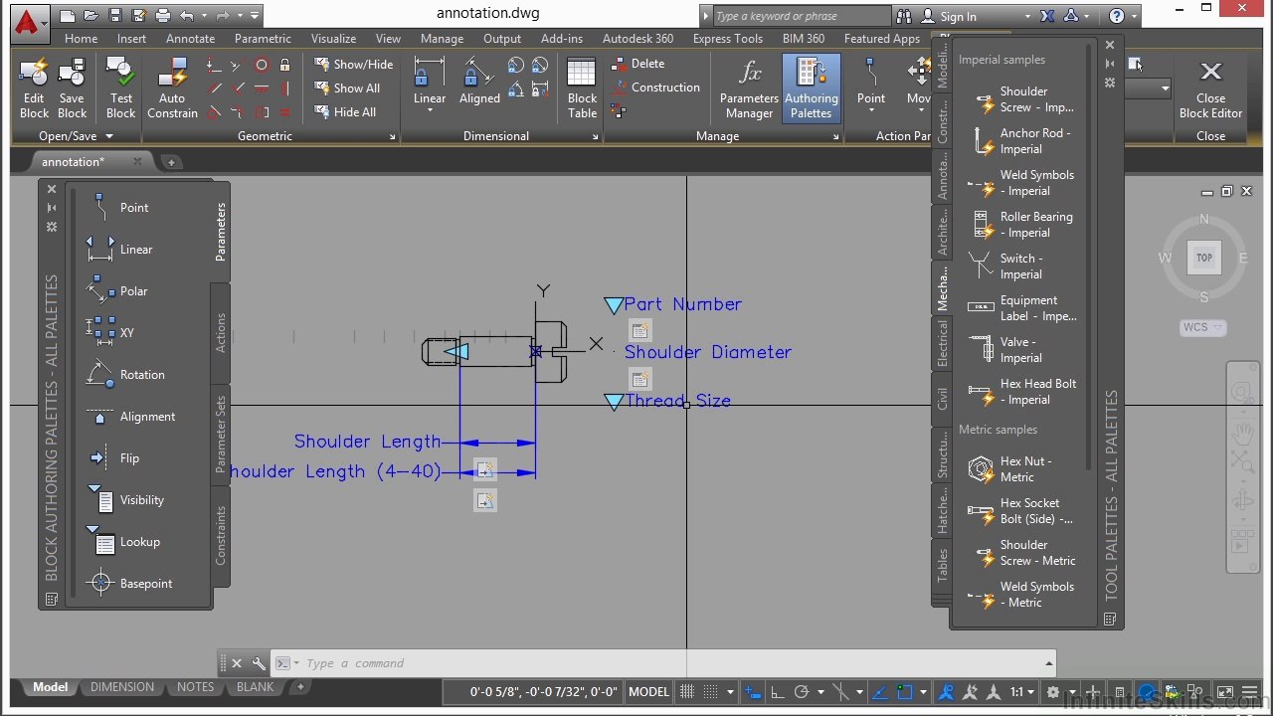Viewport: 1273px width, 716px height.
Task: Toggle grid display in status bar
Action: 687,692
